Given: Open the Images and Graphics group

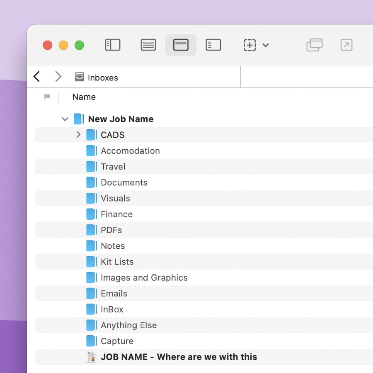Looking at the screenshot, I should pos(144,278).
